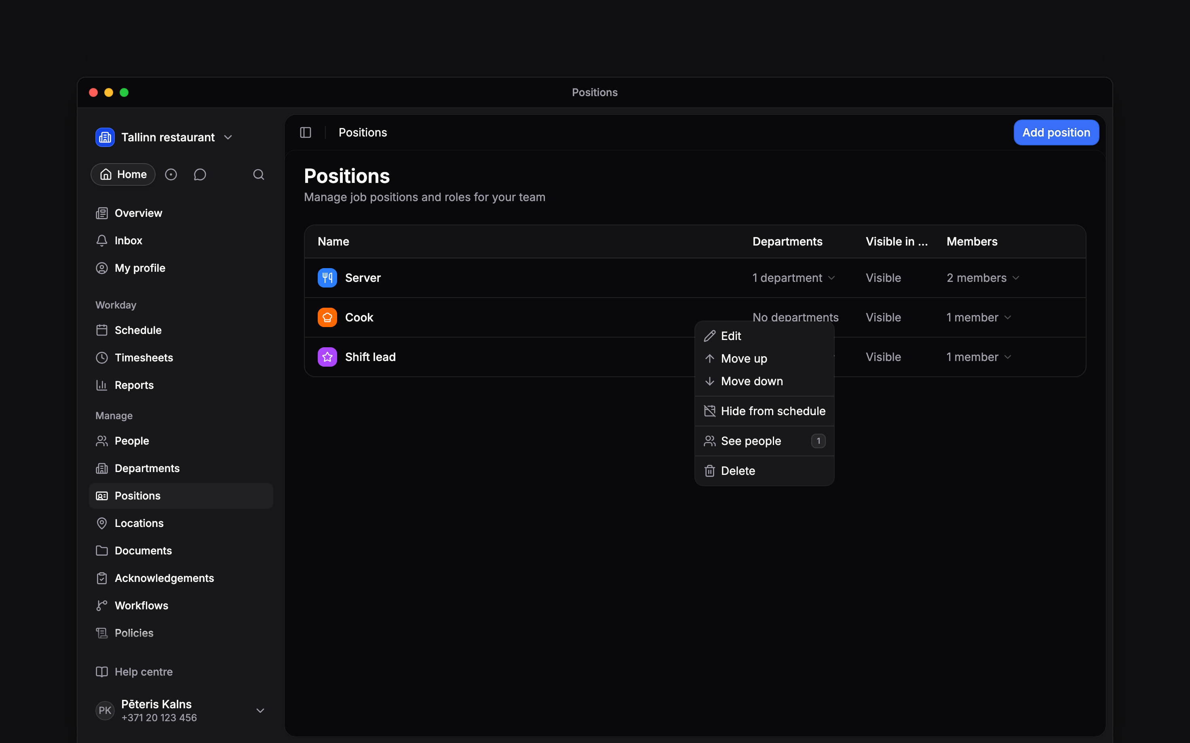
Task: Click the circle-dot icon beside Home
Action: click(171, 174)
